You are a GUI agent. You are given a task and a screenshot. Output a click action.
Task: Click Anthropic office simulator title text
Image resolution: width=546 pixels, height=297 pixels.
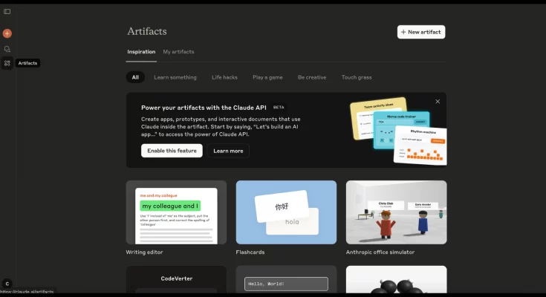[x=380, y=252]
